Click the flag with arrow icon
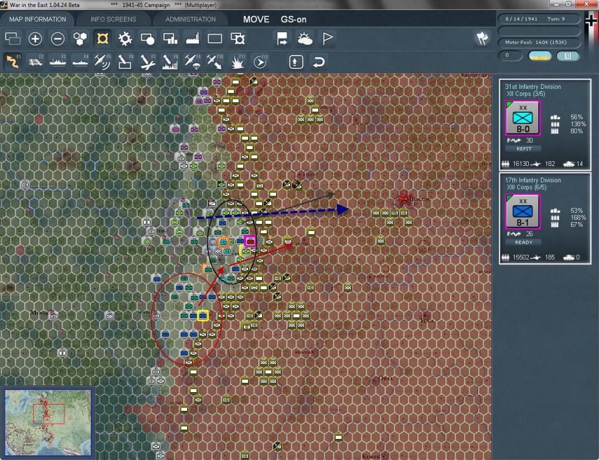This screenshot has width=599, height=460. coord(282,39)
